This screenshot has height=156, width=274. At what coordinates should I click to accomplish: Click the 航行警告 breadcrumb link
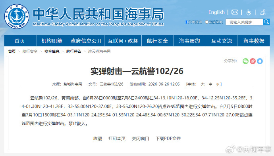(x=73, y=51)
